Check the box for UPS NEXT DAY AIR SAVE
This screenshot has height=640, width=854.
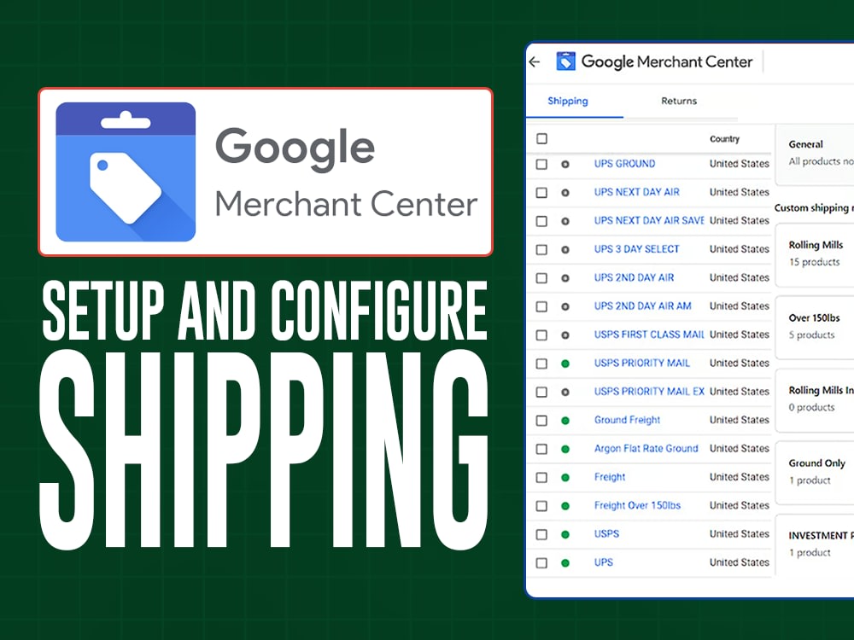(542, 221)
